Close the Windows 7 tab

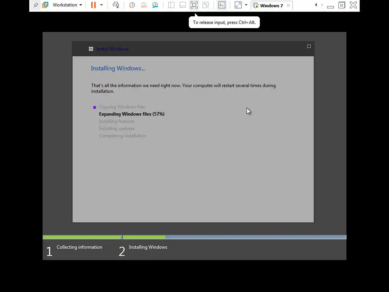click(x=288, y=5)
